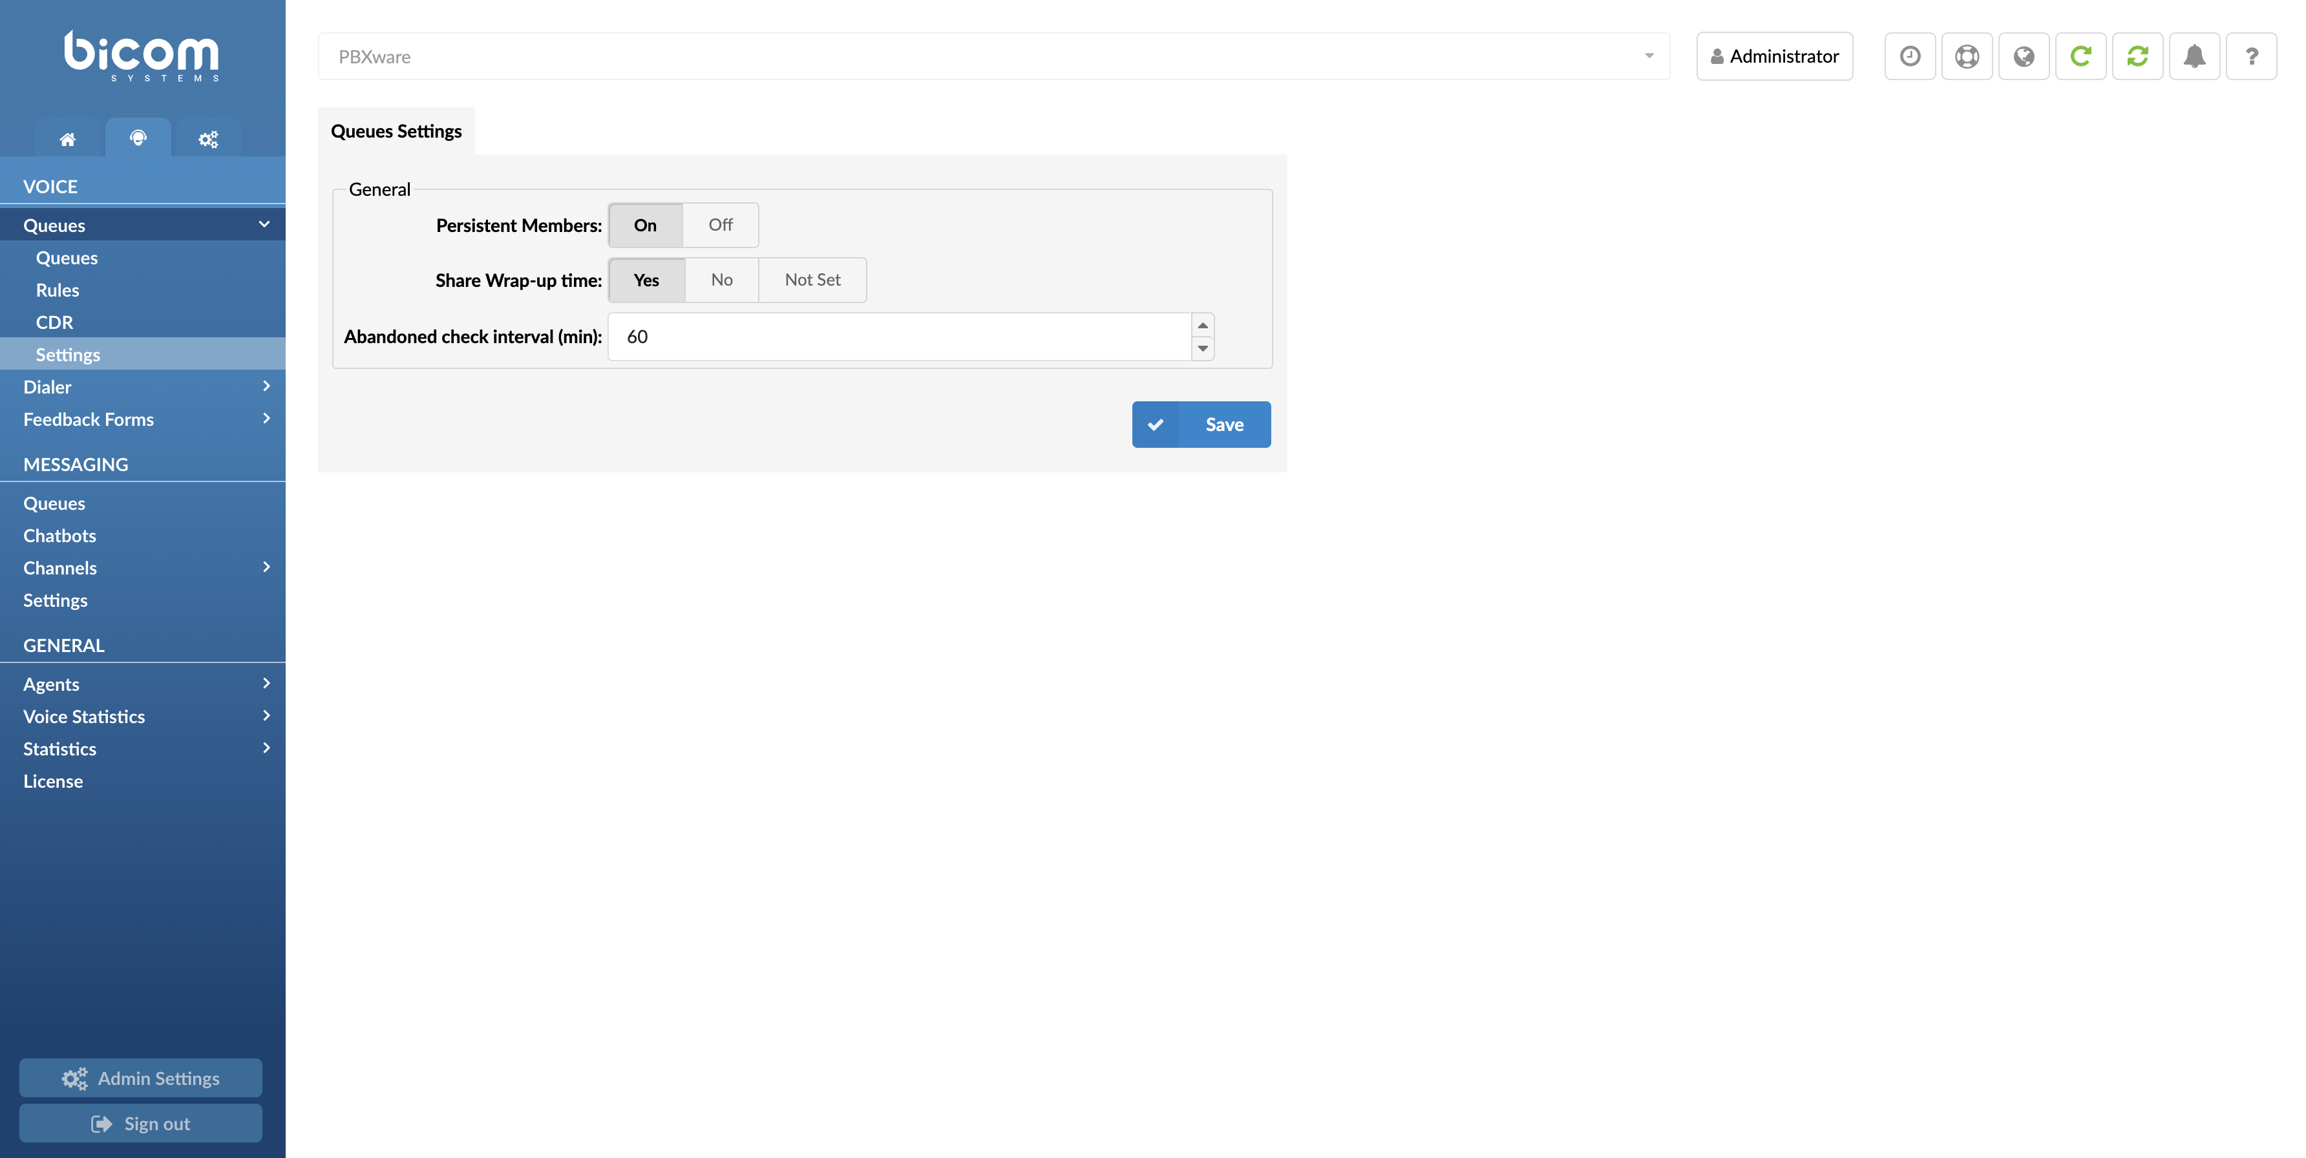
Task: Open Queues submenu item under Voice
Action: [x=142, y=258]
